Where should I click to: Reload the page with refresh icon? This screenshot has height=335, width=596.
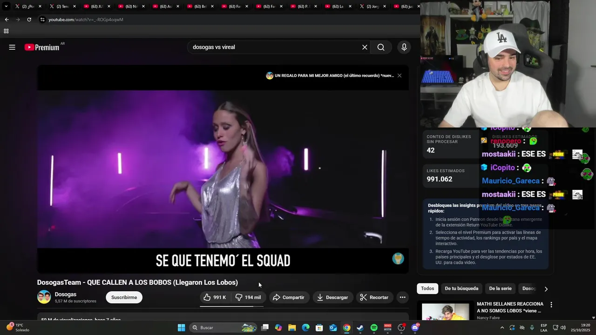click(x=29, y=20)
